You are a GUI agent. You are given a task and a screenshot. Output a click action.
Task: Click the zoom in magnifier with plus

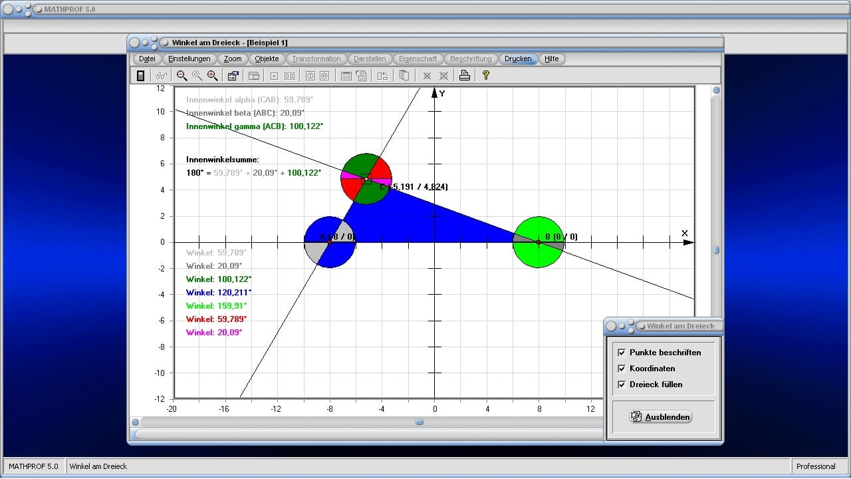212,76
